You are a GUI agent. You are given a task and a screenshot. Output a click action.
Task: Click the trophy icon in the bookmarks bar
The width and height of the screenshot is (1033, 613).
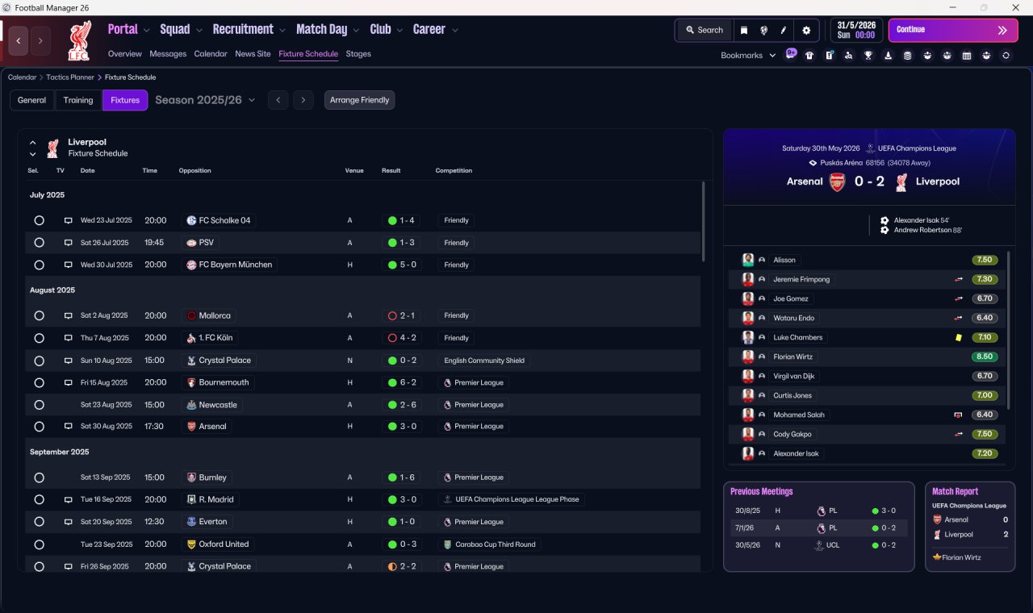coord(868,56)
